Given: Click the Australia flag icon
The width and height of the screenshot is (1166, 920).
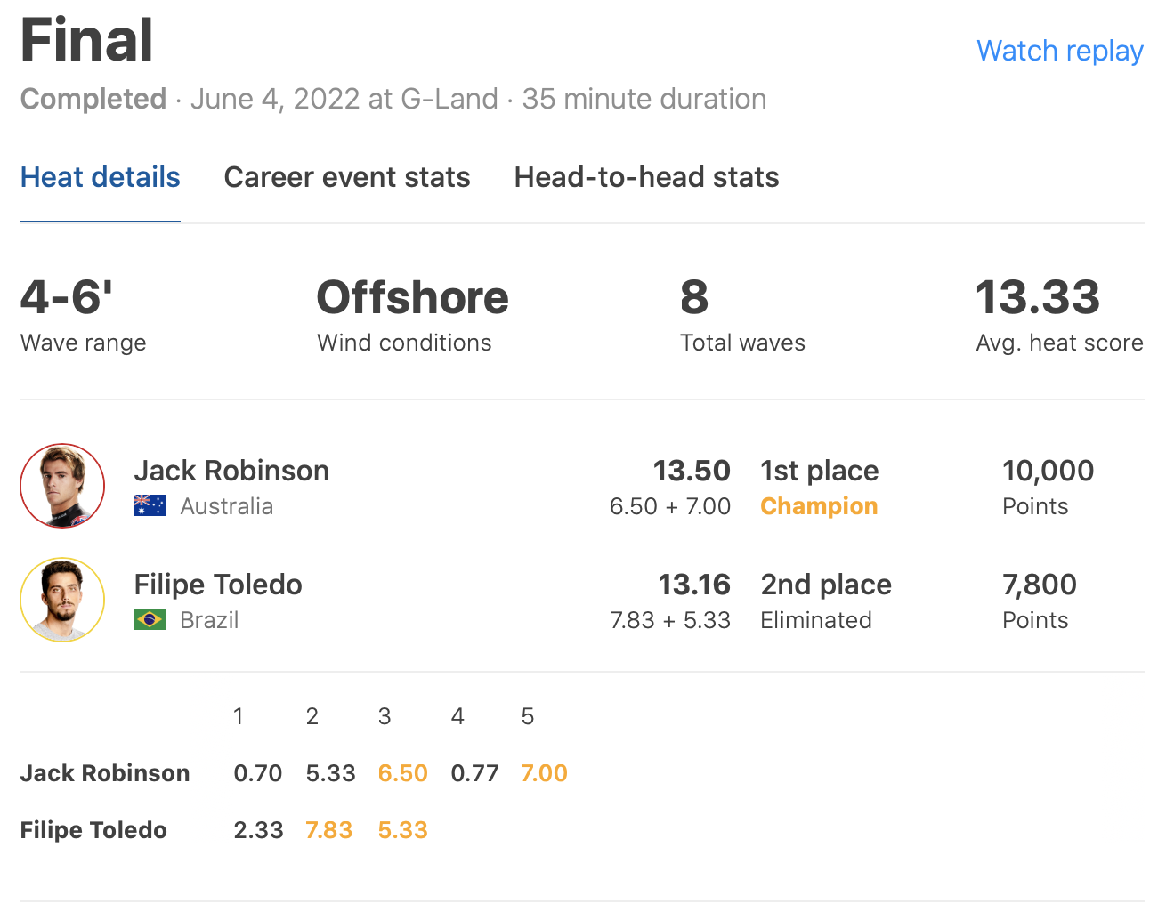Looking at the screenshot, I should (150, 505).
